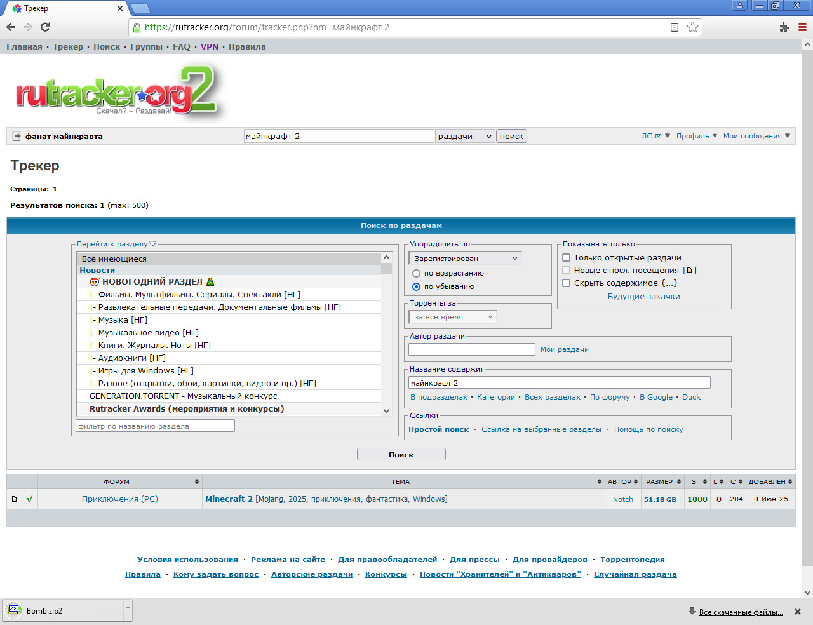Click the logout icon beside фанат майнкравта
The image size is (813, 625).
pyautogui.click(x=17, y=136)
